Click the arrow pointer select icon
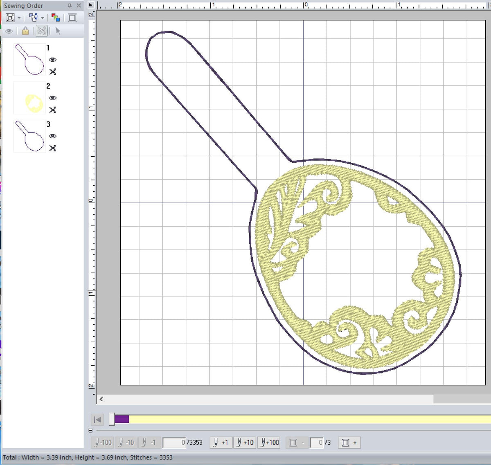 58,31
